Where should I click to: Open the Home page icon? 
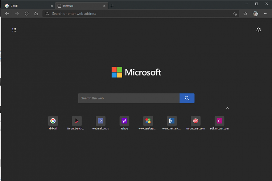(36, 13)
